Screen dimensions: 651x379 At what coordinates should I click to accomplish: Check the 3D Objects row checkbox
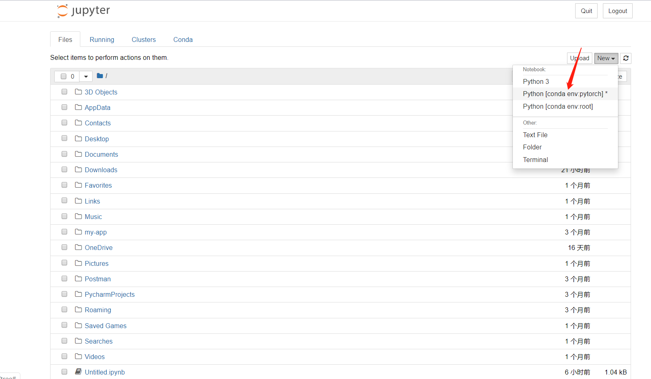coord(64,92)
